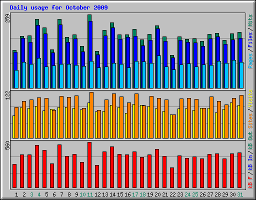Click the red kB bar for day 31
This screenshot has height=200, width=256.
239,170
